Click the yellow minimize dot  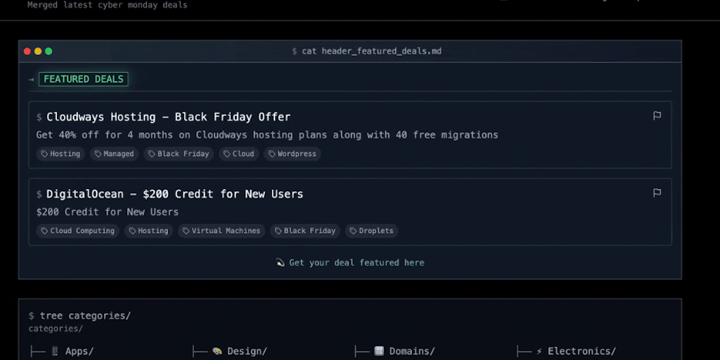(x=38, y=51)
